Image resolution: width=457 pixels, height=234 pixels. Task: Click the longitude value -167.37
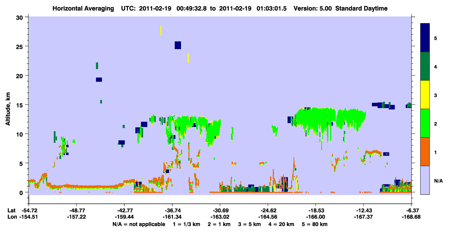(364, 217)
